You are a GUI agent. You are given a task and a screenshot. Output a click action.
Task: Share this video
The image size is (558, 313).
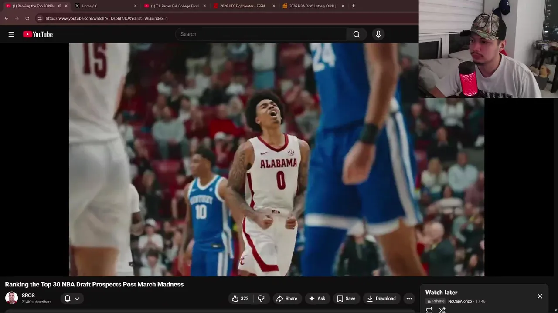[x=286, y=298]
